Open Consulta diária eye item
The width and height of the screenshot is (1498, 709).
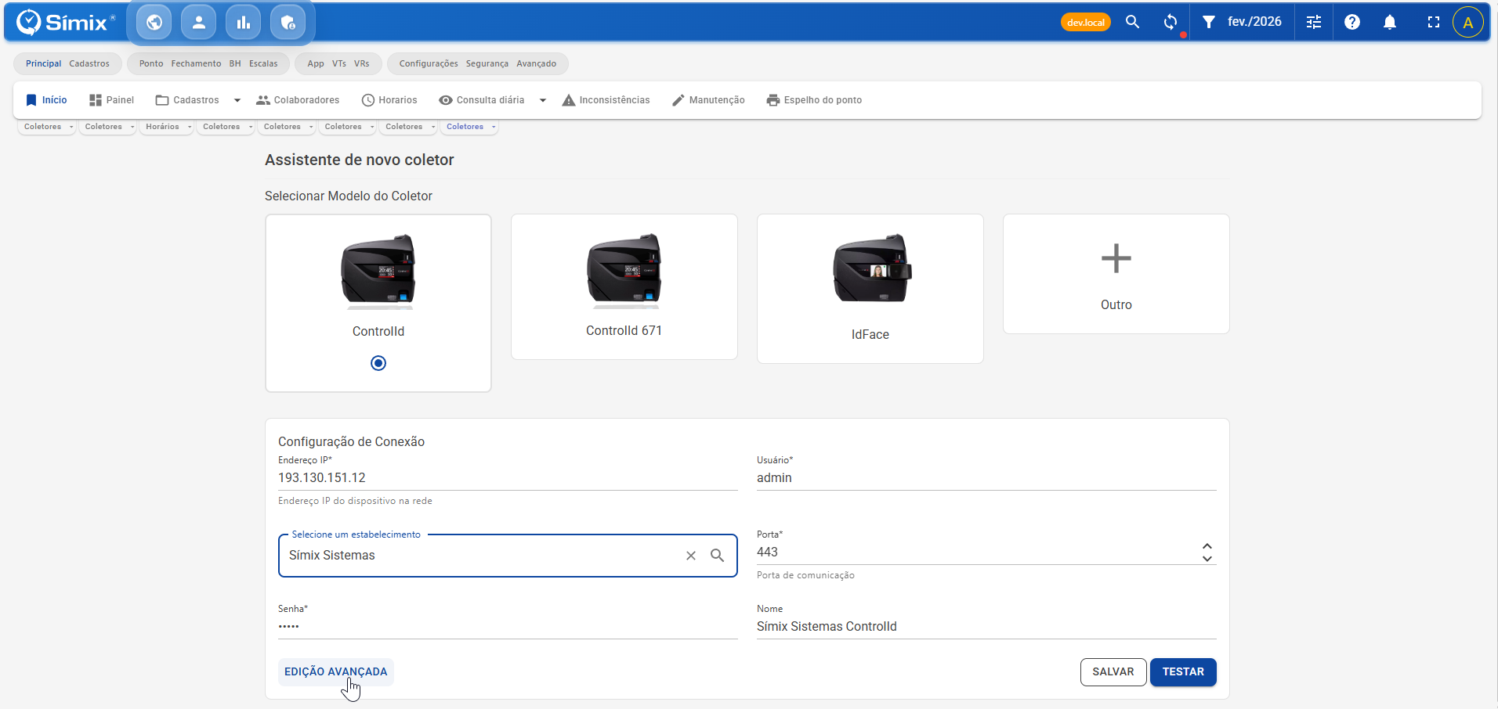tap(482, 100)
